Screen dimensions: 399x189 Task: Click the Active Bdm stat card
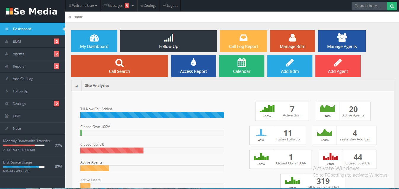282,111
